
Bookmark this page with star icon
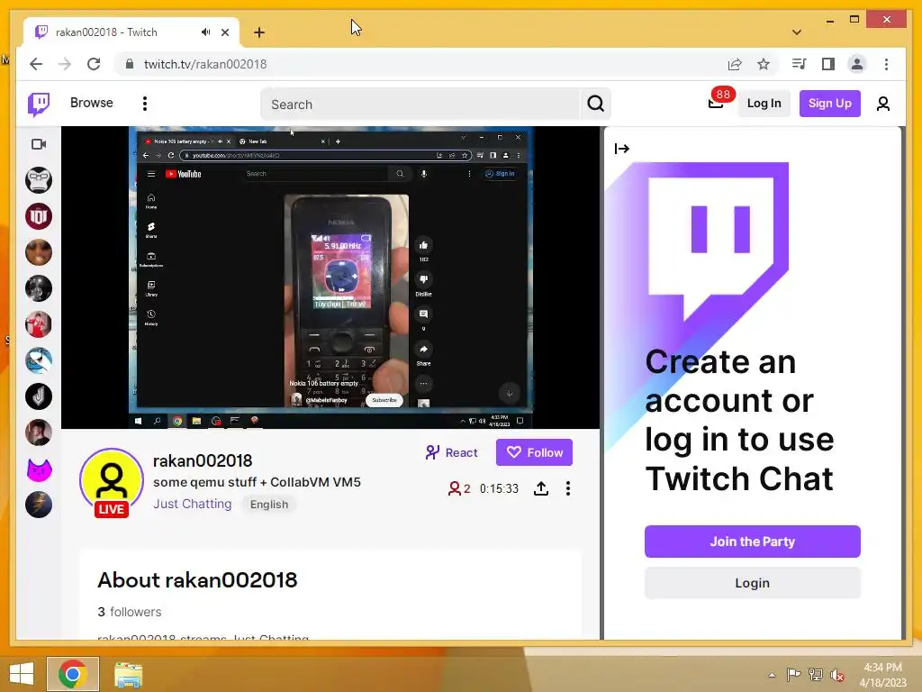click(x=764, y=64)
